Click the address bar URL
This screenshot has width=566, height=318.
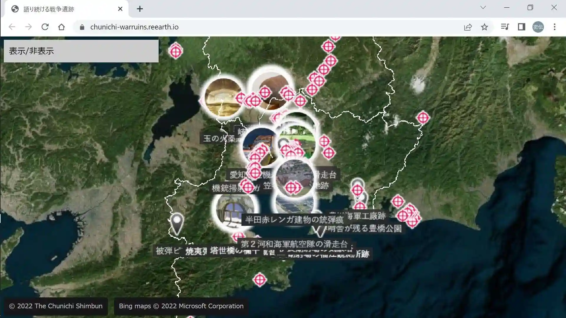134,27
